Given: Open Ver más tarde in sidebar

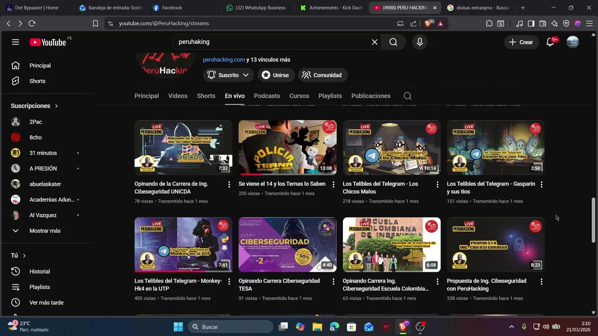Looking at the screenshot, I should click(x=45, y=302).
